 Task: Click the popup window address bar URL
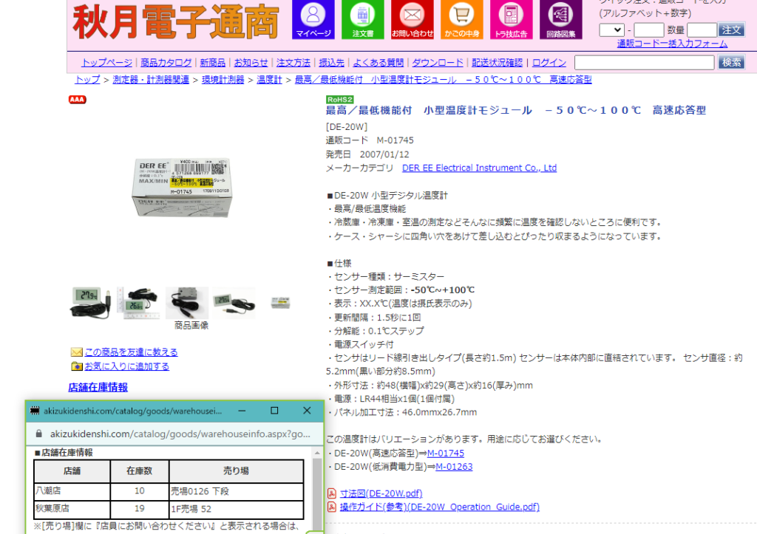coord(180,434)
